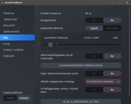Viewport: 131px width, 104px height.
Task: Disable Alkalmazásbefagyáskor ráccsá halványulás with Ki
Action: [94, 56]
